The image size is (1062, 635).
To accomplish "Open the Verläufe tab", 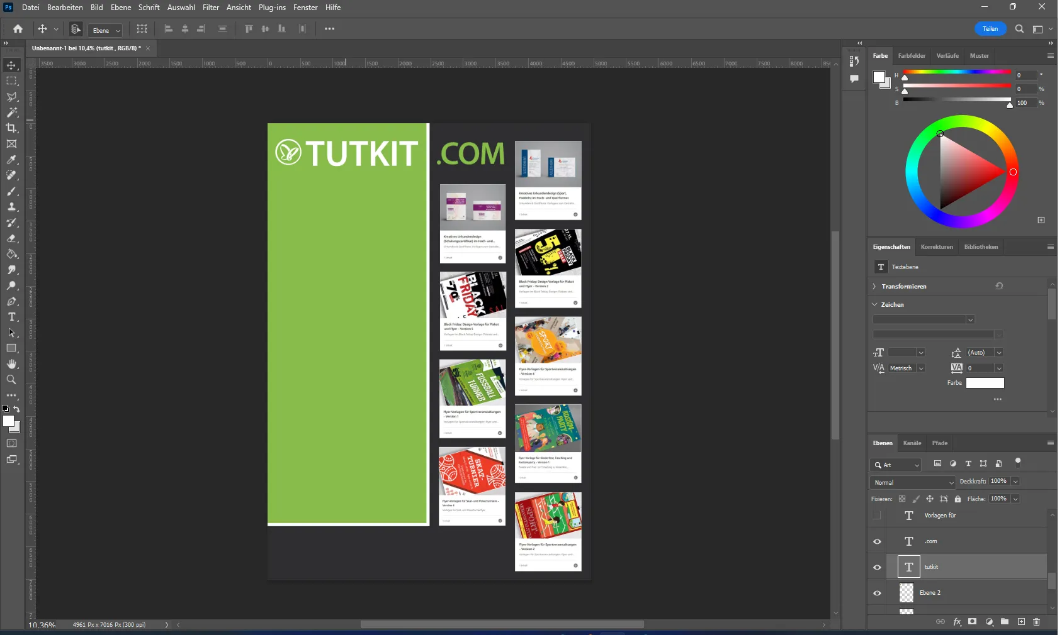I will tap(947, 56).
